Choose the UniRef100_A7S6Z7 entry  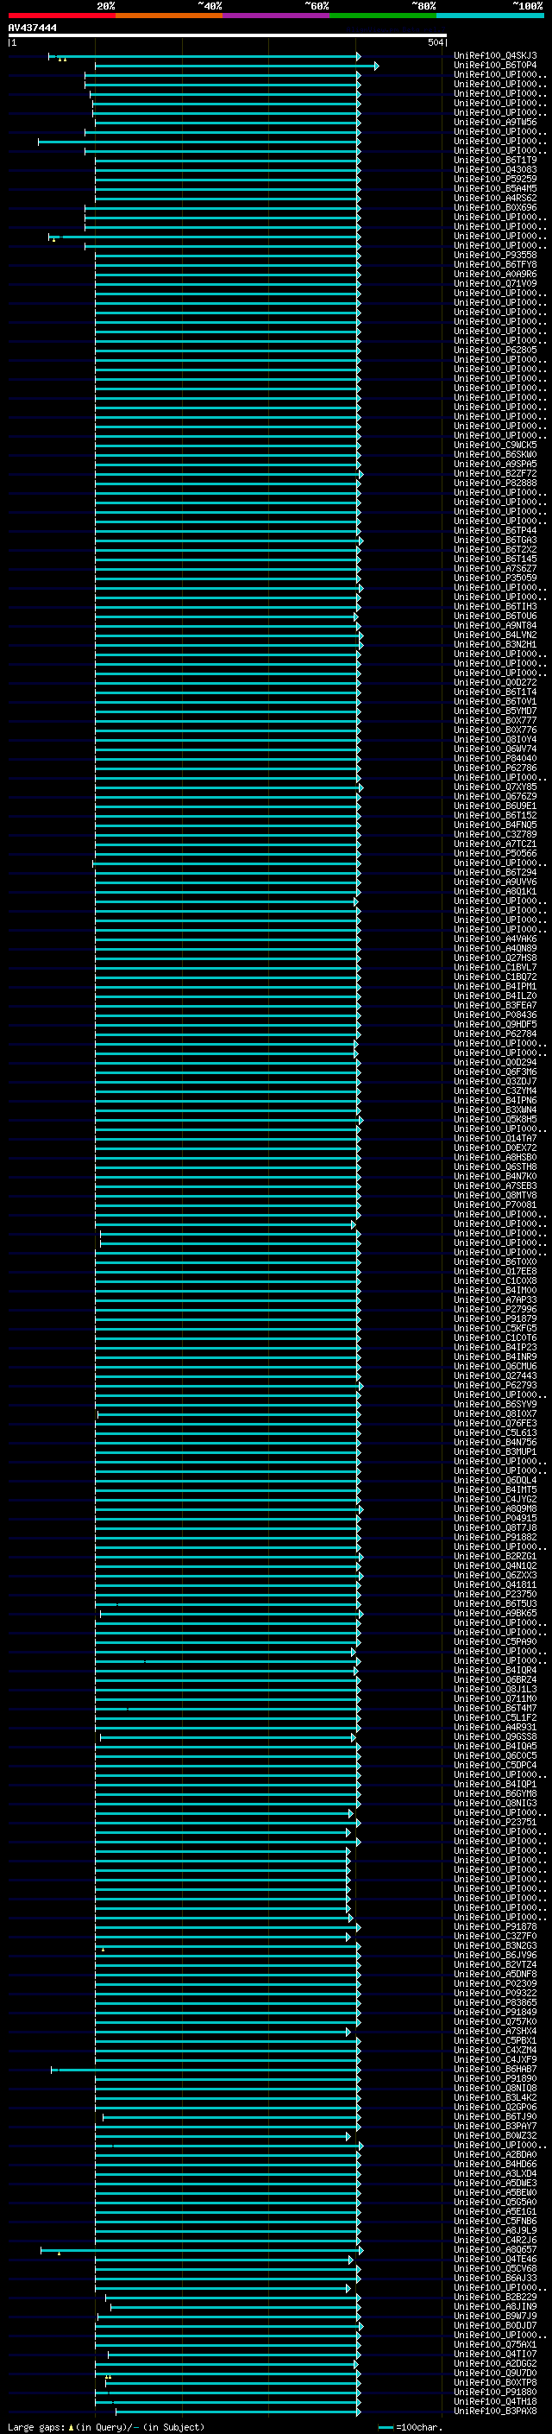(x=495, y=569)
